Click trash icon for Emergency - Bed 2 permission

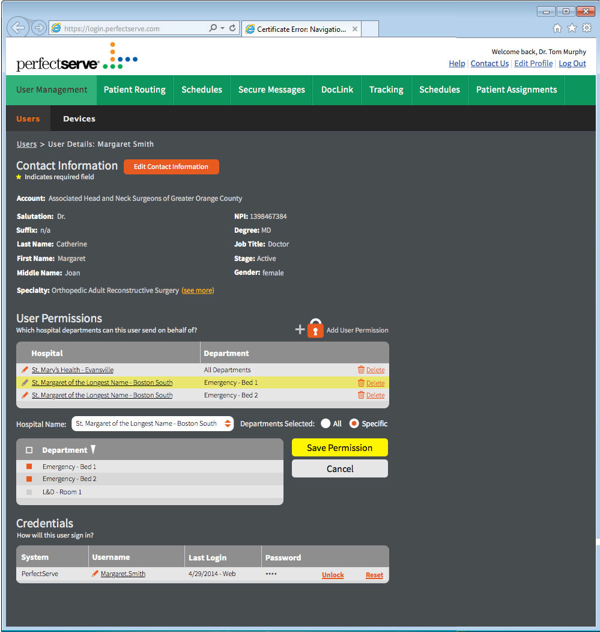coord(361,395)
